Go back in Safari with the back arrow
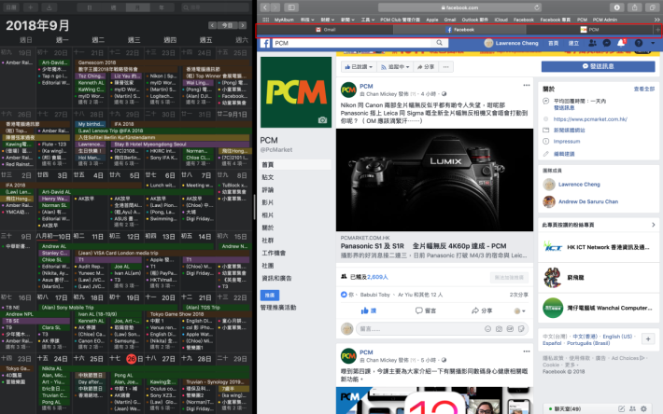This screenshot has height=414, width=663. click(264, 7)
